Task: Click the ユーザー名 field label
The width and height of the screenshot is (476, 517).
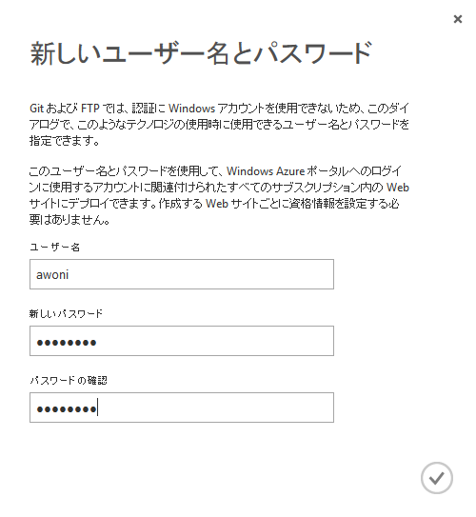Action: coord(54,248)
